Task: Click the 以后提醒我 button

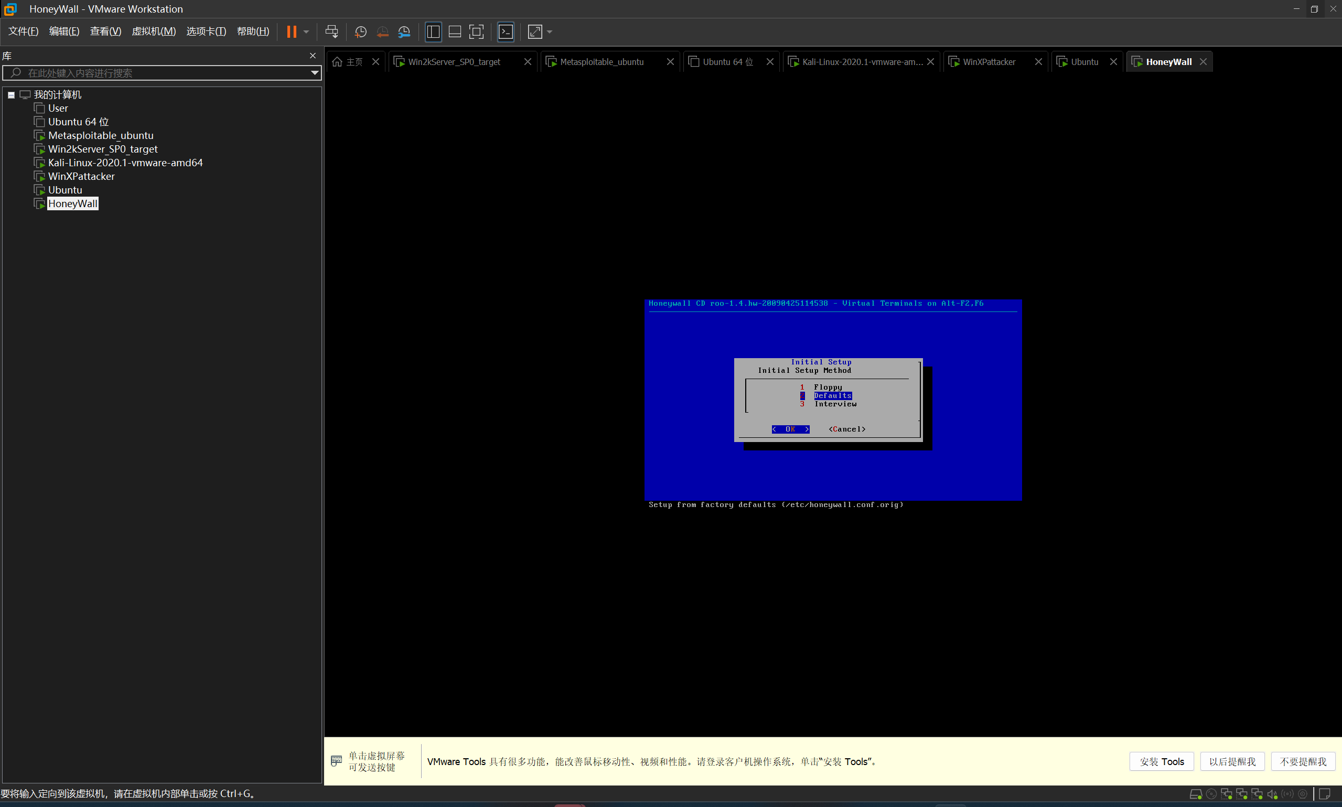Action: (x=1232, y=761)
